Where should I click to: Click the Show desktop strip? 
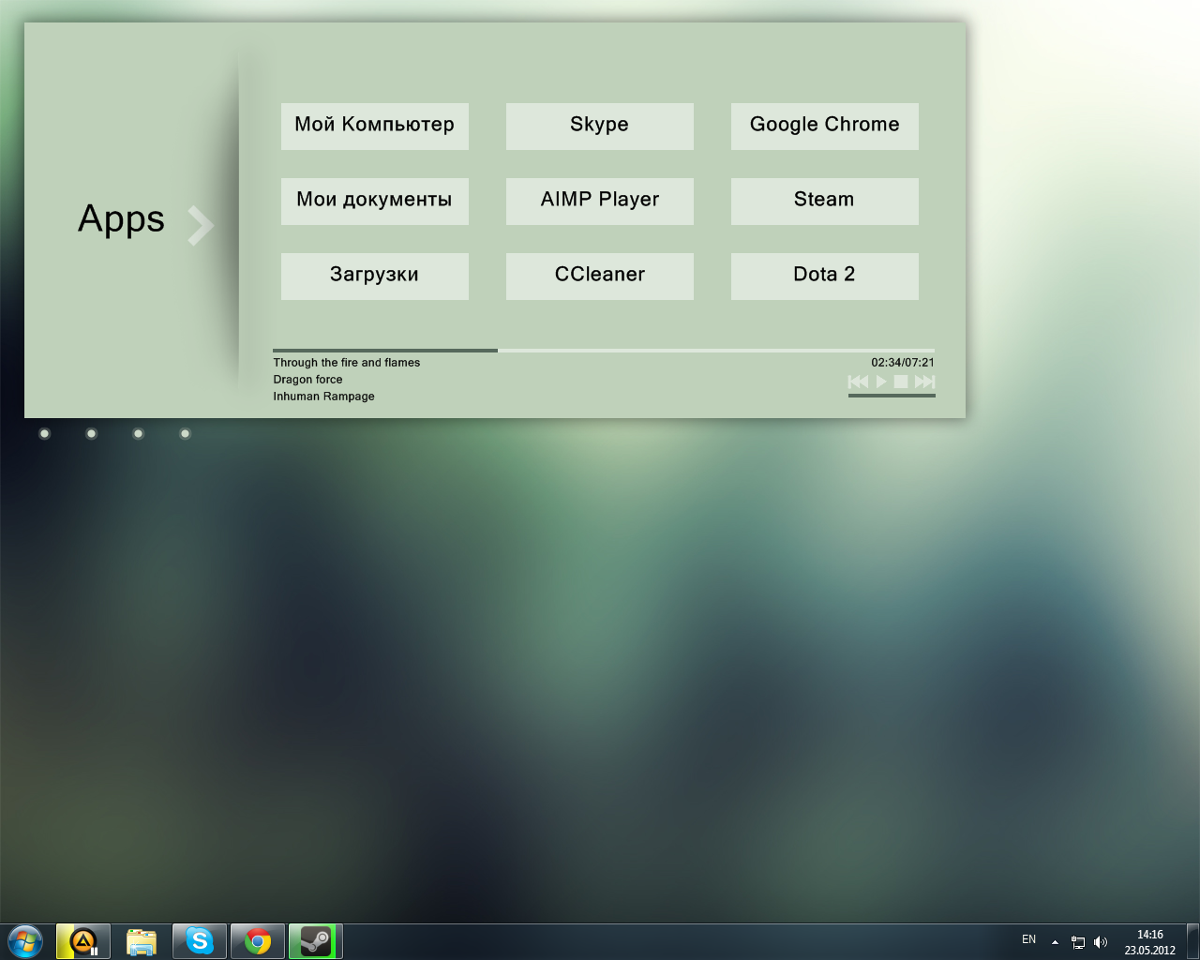point(1192,941)
